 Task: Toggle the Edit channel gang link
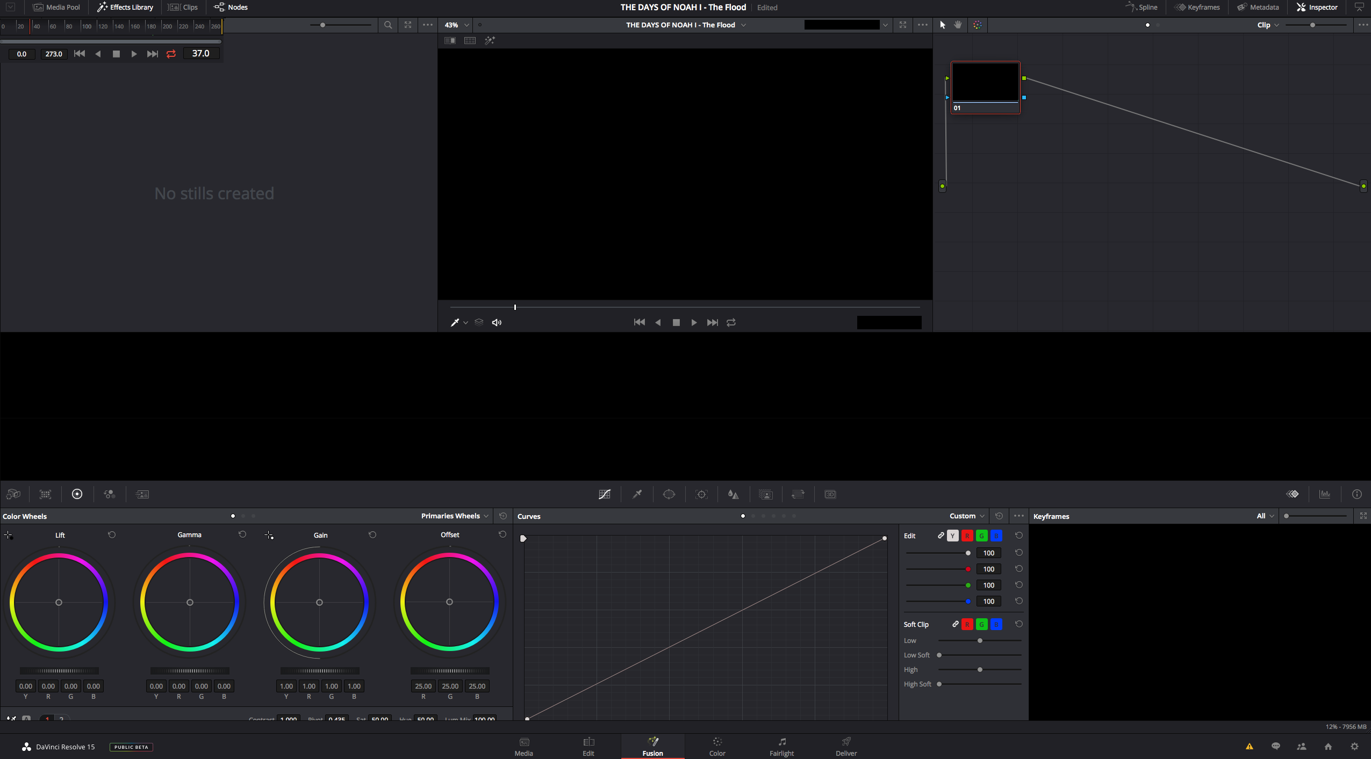[x=941, y=536]
